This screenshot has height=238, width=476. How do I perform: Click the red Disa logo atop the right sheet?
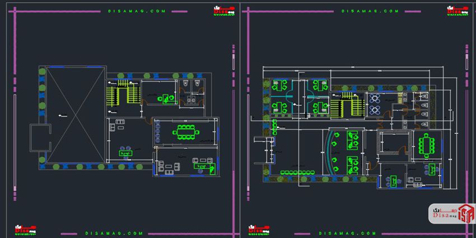tap(458, 12)
